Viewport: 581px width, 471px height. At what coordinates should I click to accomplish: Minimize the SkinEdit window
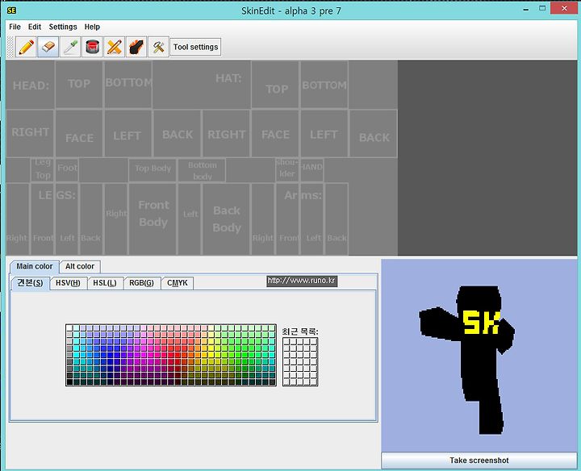(x=526, y=10)
